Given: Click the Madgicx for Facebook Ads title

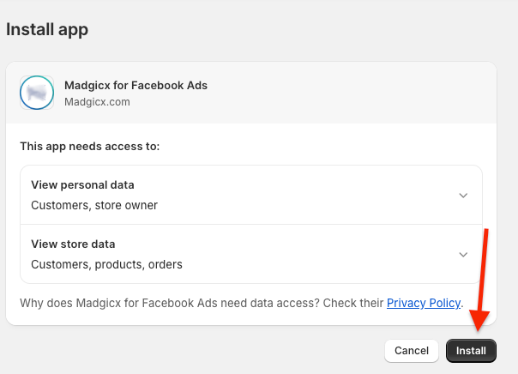Looking at the screenshot, I should pos(136,85).
